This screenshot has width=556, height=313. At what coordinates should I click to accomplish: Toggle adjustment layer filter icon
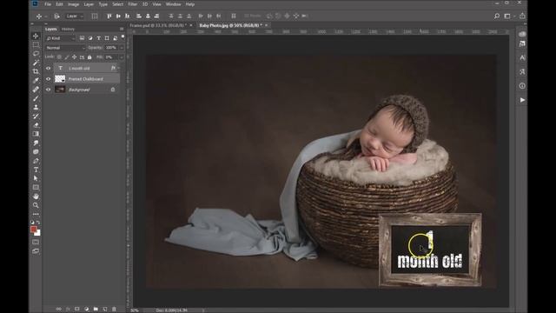click(90, 38)
